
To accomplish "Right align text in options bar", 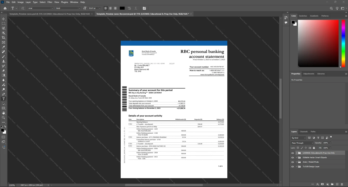I will click(115, 8).
